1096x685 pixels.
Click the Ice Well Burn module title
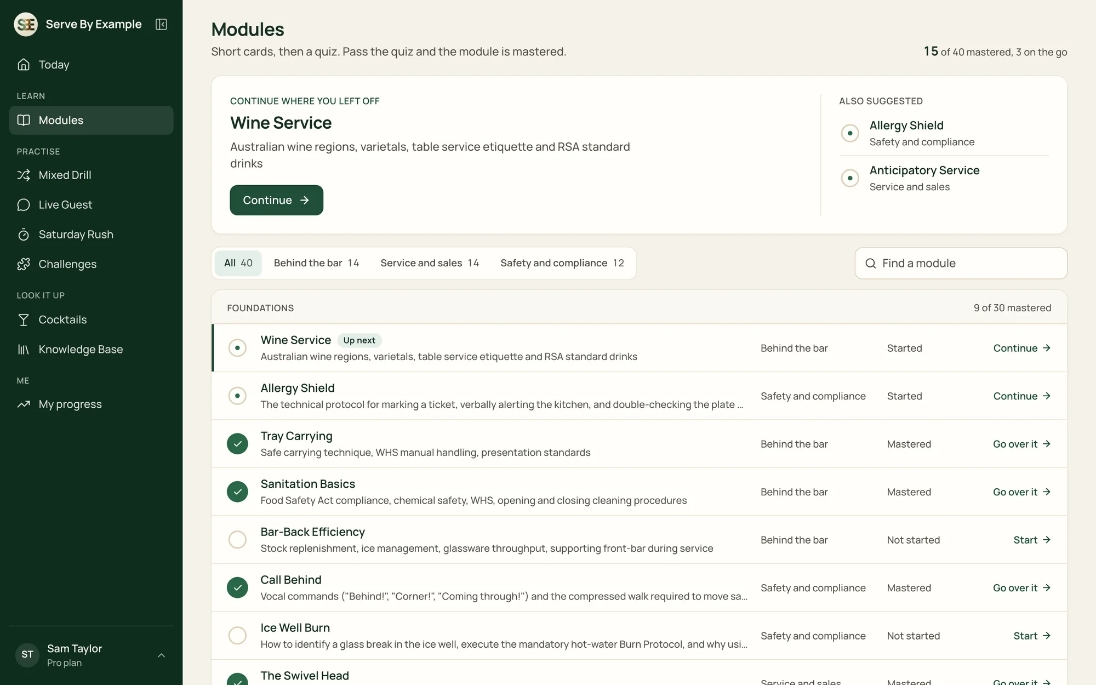(295, 627)
